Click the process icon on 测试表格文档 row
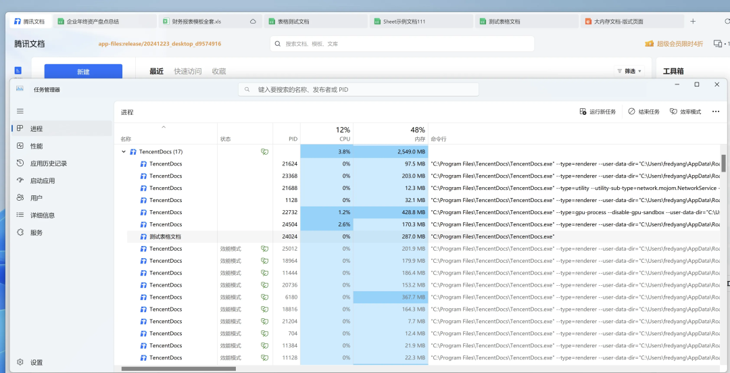730x373 pixels. click(144, 237)
